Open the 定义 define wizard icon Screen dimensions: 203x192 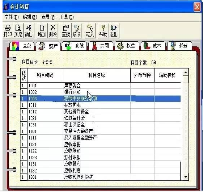(90, 30)
